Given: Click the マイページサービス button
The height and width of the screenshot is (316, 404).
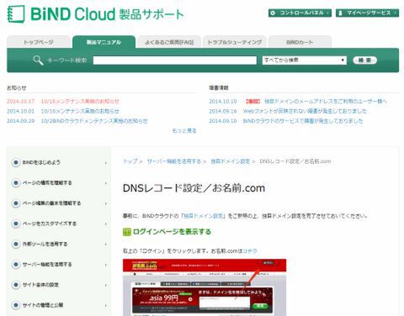Looking at the screenshot, I should [x=367, y=13].
